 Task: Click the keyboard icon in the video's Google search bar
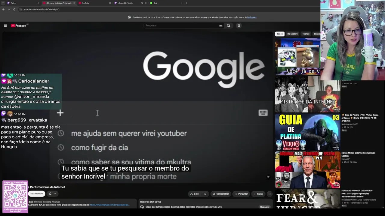pyautogui.click(x=263, y=112)
